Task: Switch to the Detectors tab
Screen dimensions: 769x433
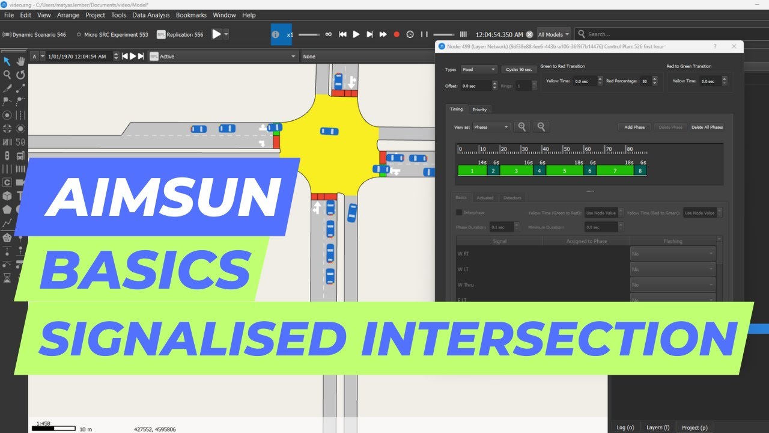Action: [x=512, y=197]
